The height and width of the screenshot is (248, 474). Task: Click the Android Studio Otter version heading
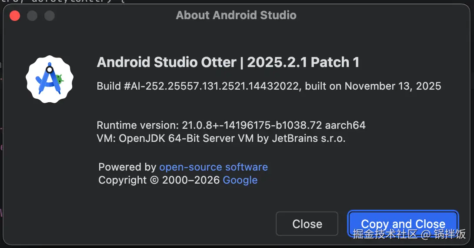click(x=228, y=62)
